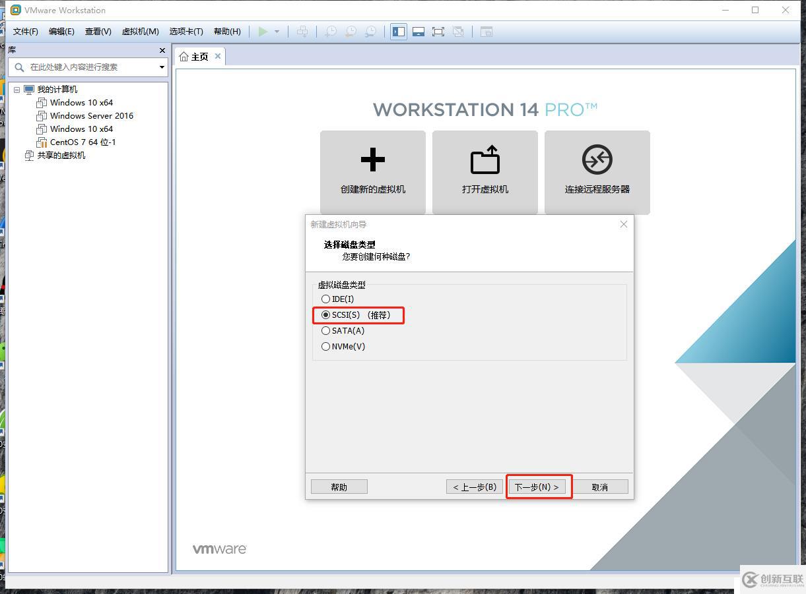Select the IDE(I) disk type radio
Screen dimensions: 806x594
[325, 299]
